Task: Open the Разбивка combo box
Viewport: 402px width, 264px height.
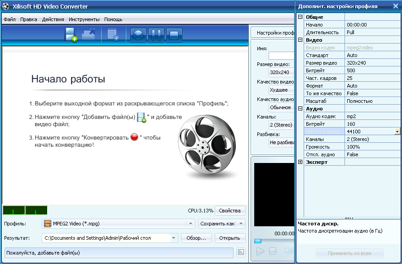Action: click(x=282, y=142)
